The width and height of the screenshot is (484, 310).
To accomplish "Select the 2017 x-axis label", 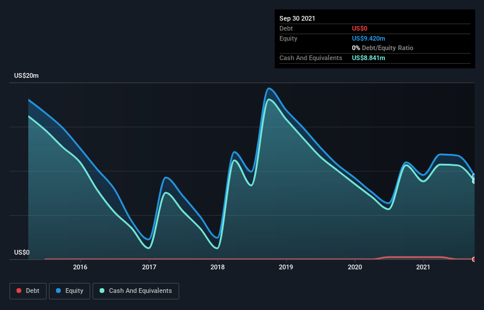I will click(x=149, y=267).
